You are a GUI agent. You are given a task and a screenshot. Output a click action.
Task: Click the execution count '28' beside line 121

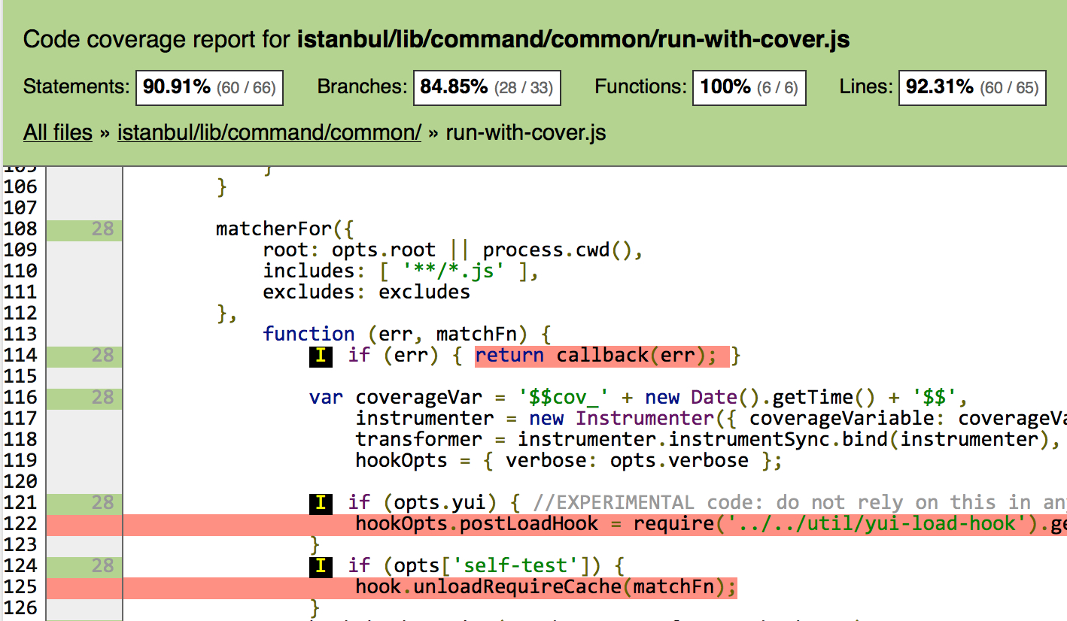click(x=105, y=503)
